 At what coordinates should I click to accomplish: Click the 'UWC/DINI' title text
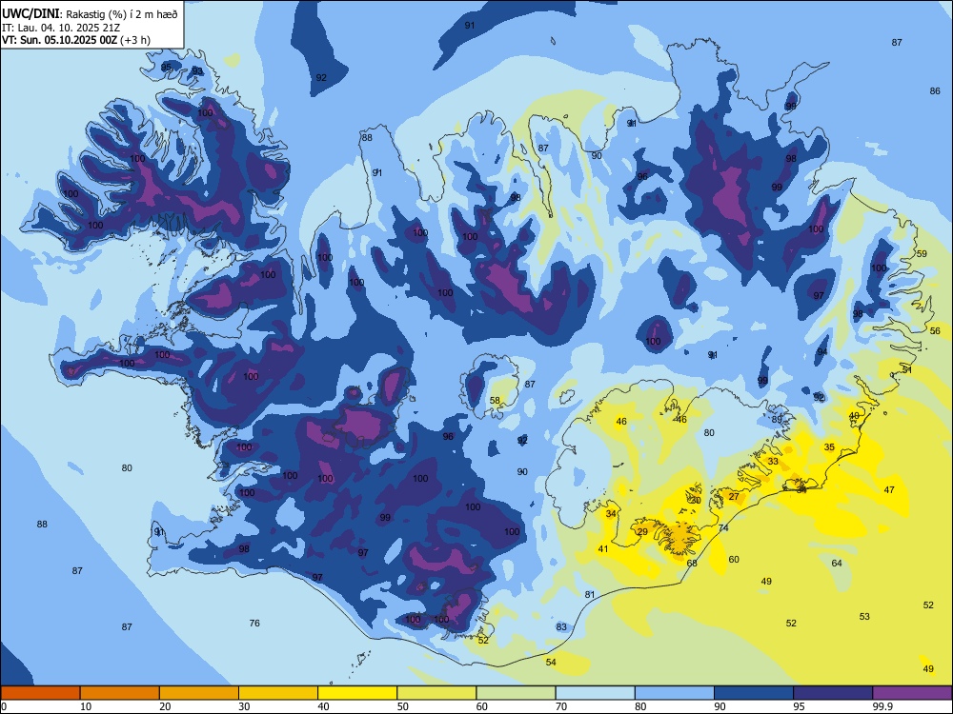click(31, 13)
